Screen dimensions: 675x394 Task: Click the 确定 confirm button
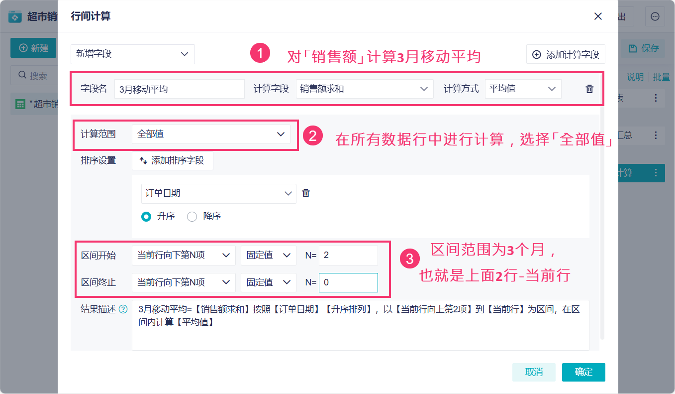(583, 372)
